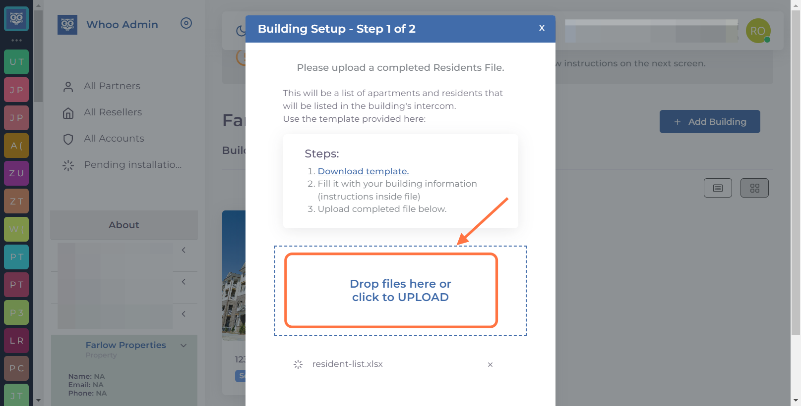This screenshot has width=801, height=406.
Task: Click the Download template link
Action: 363,171
